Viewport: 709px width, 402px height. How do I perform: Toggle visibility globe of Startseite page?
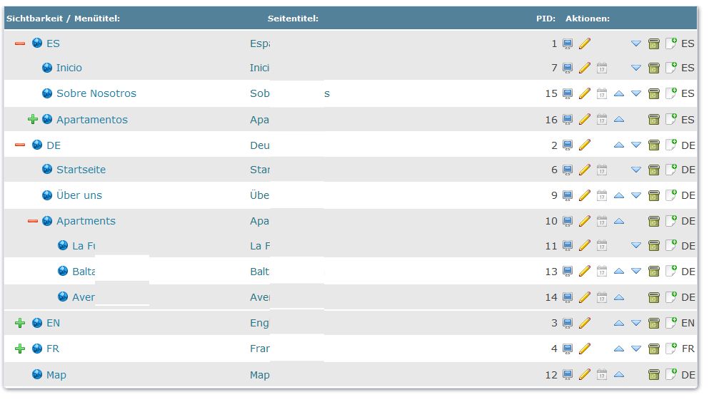pyautogui.click(x=47, y=170)
